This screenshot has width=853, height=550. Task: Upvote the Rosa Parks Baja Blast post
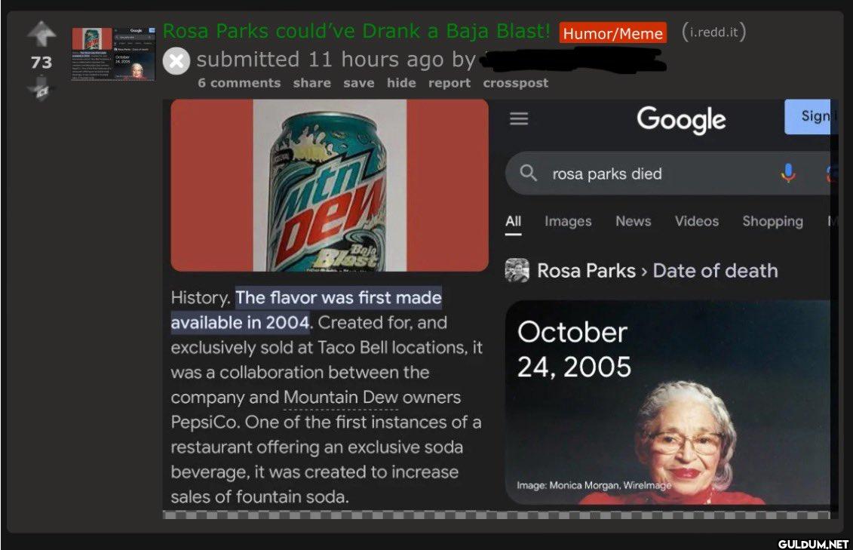click(41, 34)
